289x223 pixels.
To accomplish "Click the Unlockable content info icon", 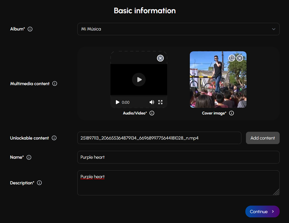I will pyautogui.click(x=54, y=138).
